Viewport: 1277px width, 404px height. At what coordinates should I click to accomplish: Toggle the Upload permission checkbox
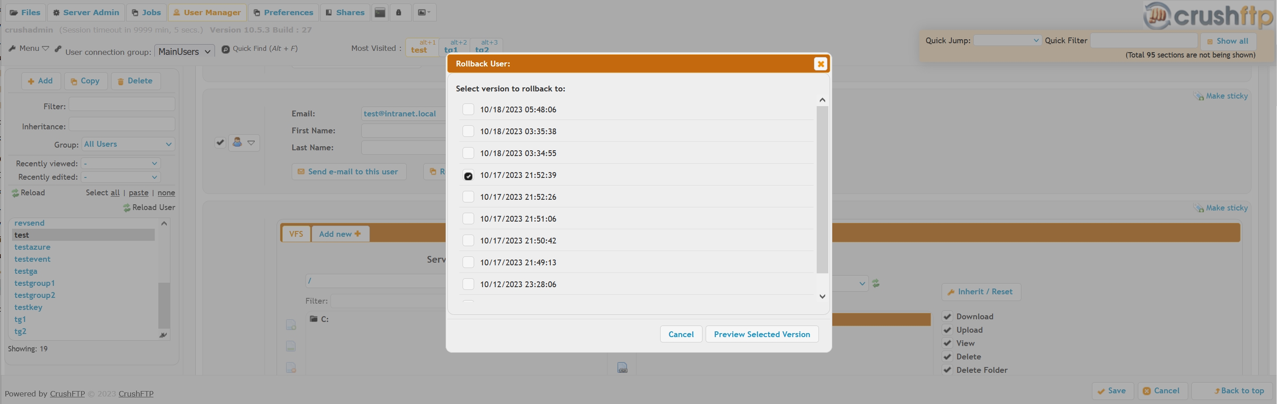tap(947, 330)
